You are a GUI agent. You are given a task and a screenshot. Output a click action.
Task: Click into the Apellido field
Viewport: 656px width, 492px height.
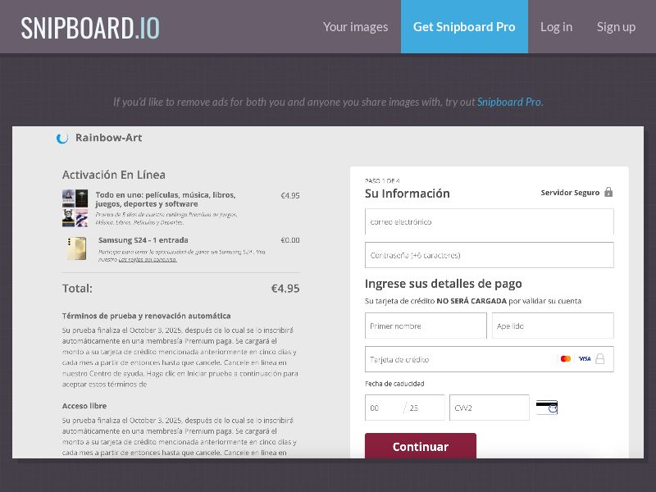click(x=553, y=326)
